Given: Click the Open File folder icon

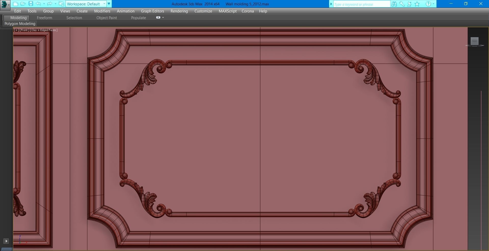Looking at the screenshot, I should 23,4.
